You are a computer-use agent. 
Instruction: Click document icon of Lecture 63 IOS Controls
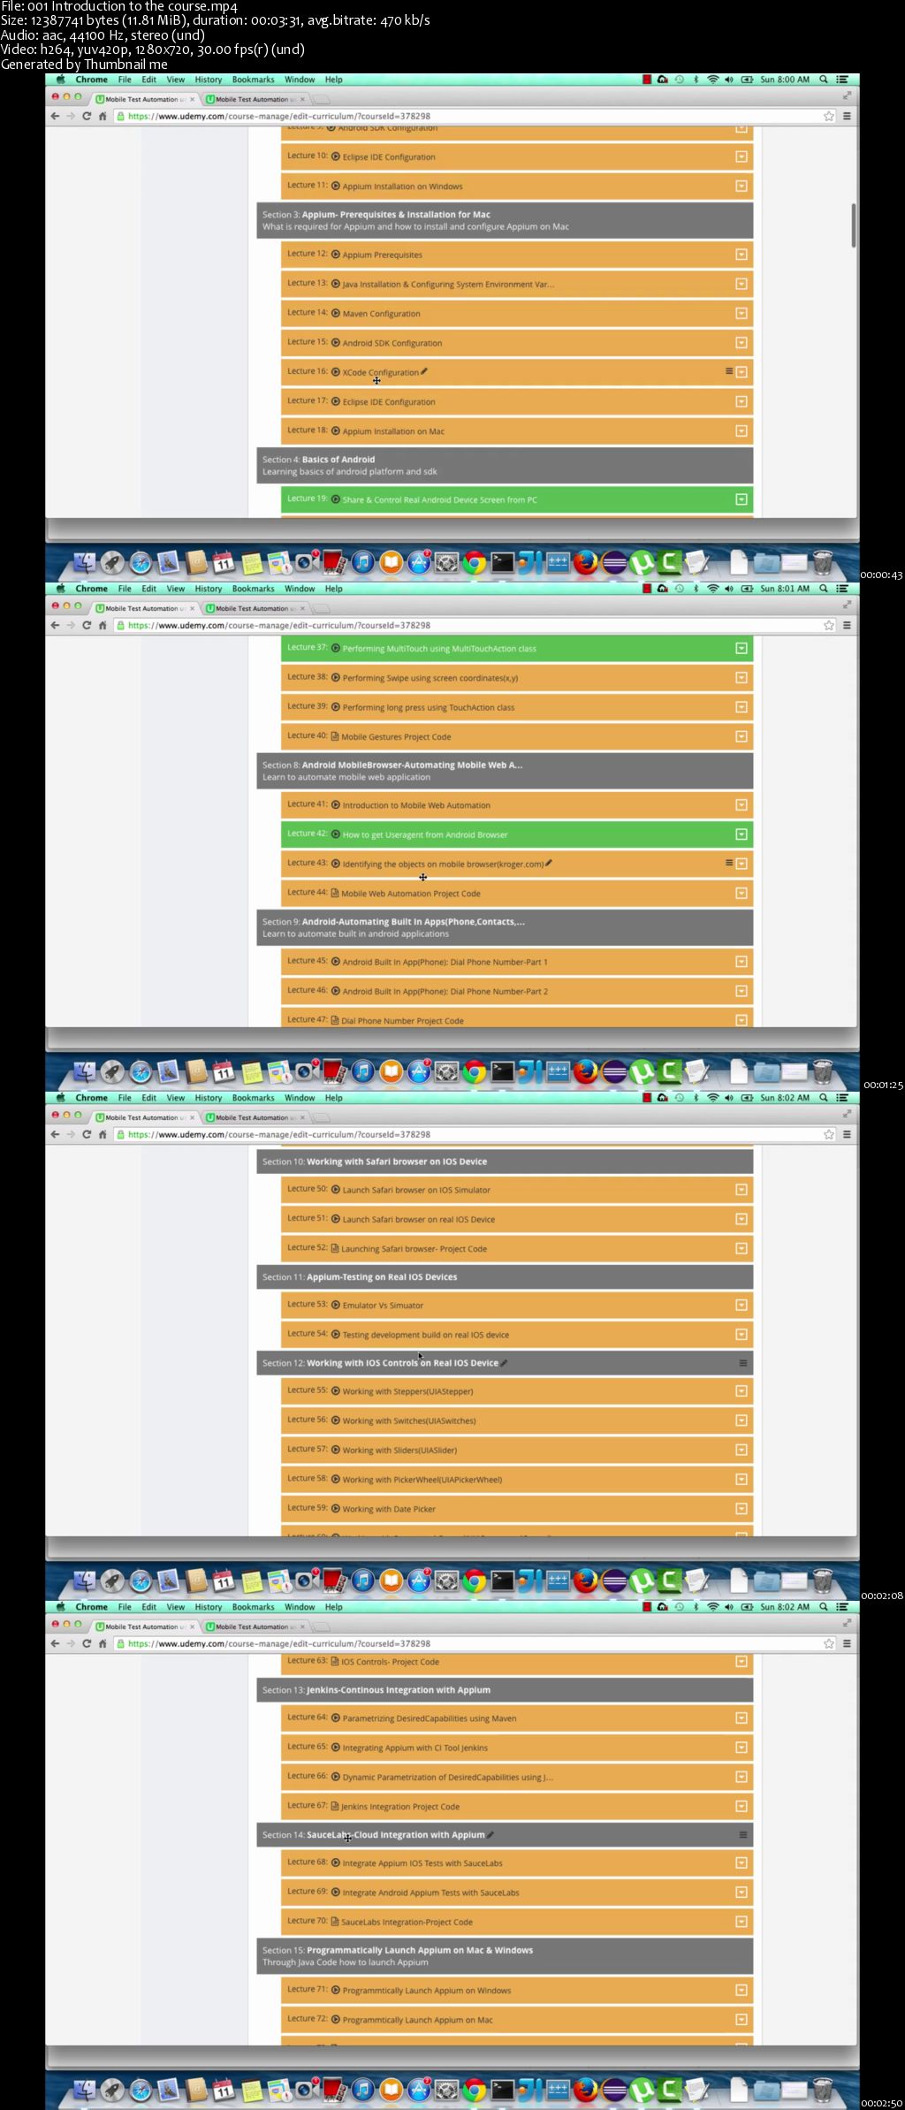click(335, 1661)
